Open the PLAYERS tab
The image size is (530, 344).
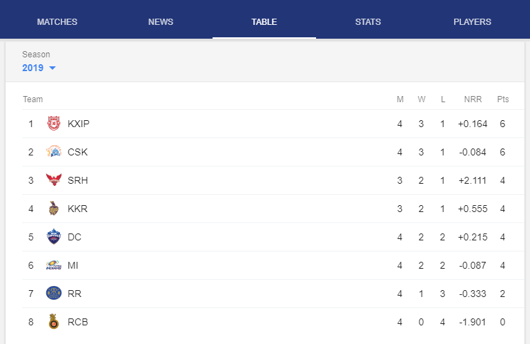point(472,22)
